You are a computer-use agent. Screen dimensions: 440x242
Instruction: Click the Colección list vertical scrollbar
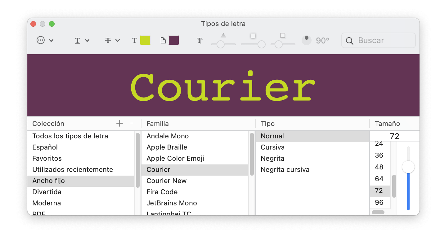tap(137, 160)
